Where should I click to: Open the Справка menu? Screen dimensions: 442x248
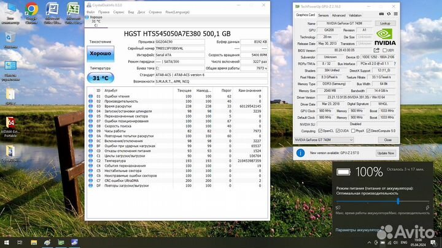155,12
